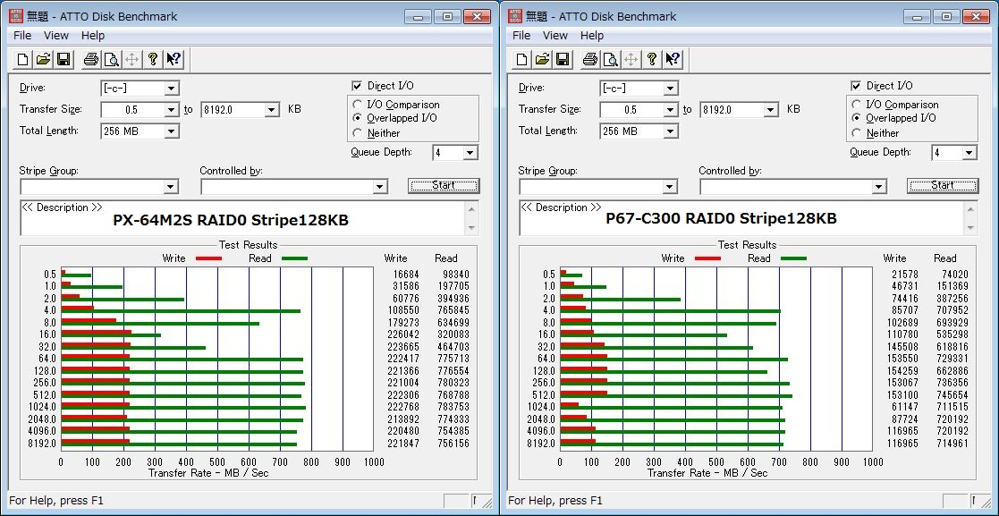Open Drive dropdown in left window
Screen dimensions: 999x516
[x=172, y=89]
